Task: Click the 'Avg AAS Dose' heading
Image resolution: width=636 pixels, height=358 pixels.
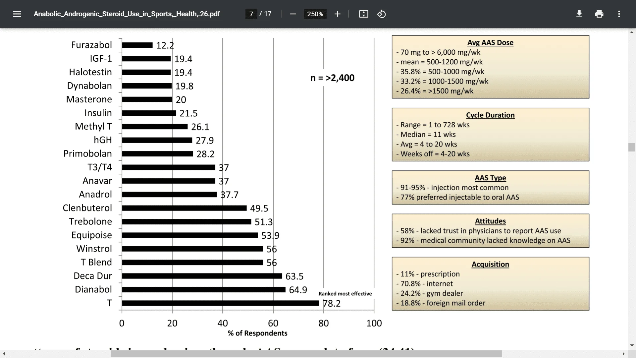Action: click(x=490, y=42)
